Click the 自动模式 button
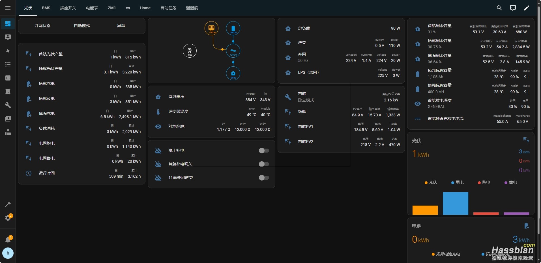This screenshot has height=263, width=541. point(82,26)
